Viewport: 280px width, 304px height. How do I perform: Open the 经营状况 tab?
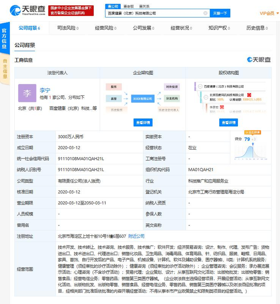(181, 28)
